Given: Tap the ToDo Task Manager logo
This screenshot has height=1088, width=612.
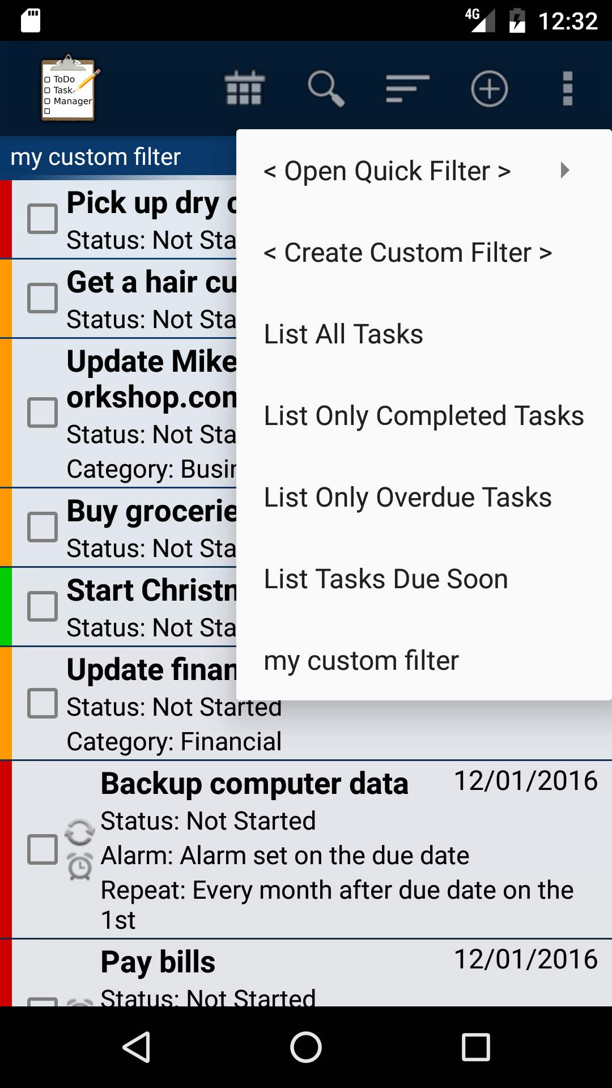Looking at the screenshot, I should click(69, 88).
